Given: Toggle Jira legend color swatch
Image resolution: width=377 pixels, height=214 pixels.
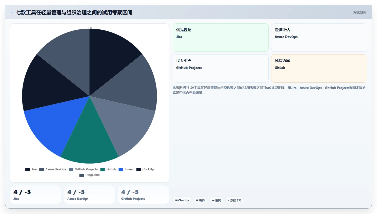Looking at the screenshot, I should [28, 170].
